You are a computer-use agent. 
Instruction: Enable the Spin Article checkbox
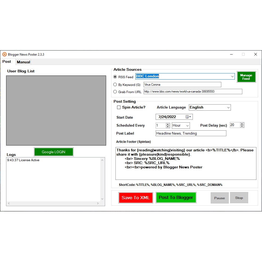[119, 107]
